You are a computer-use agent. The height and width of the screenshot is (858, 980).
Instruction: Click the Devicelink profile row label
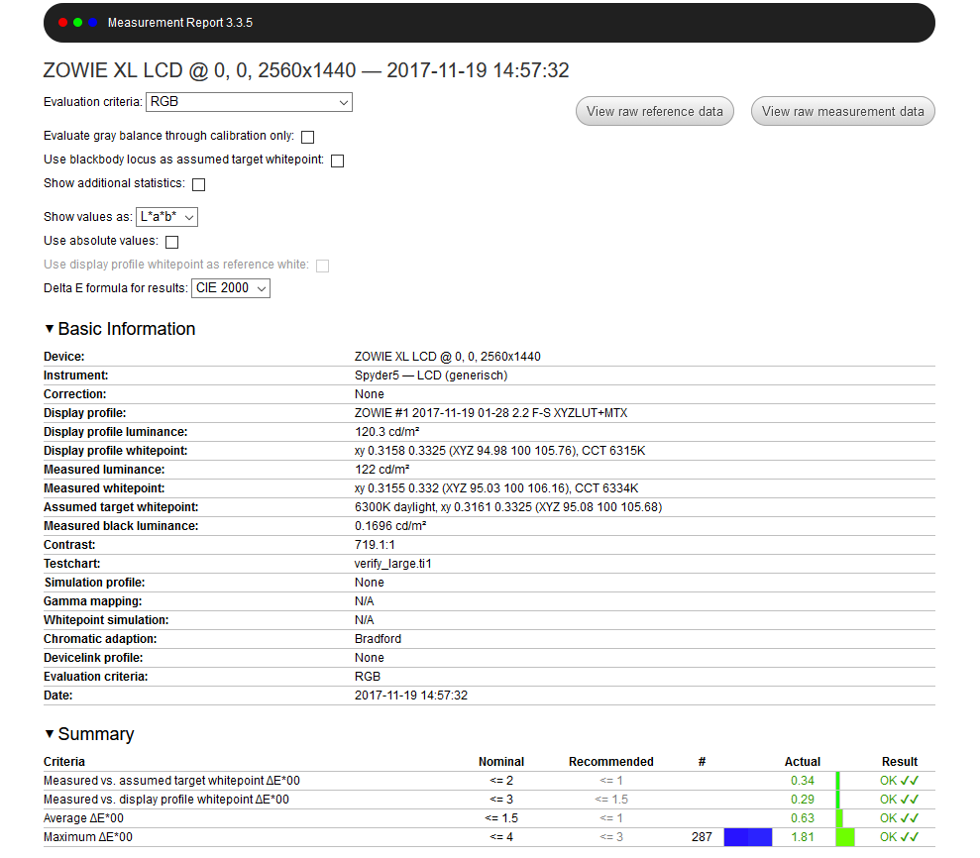coord(93,658)
